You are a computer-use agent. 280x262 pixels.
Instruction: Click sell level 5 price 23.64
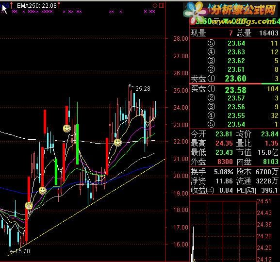236,43
